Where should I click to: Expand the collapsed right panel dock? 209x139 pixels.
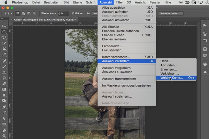207,19
